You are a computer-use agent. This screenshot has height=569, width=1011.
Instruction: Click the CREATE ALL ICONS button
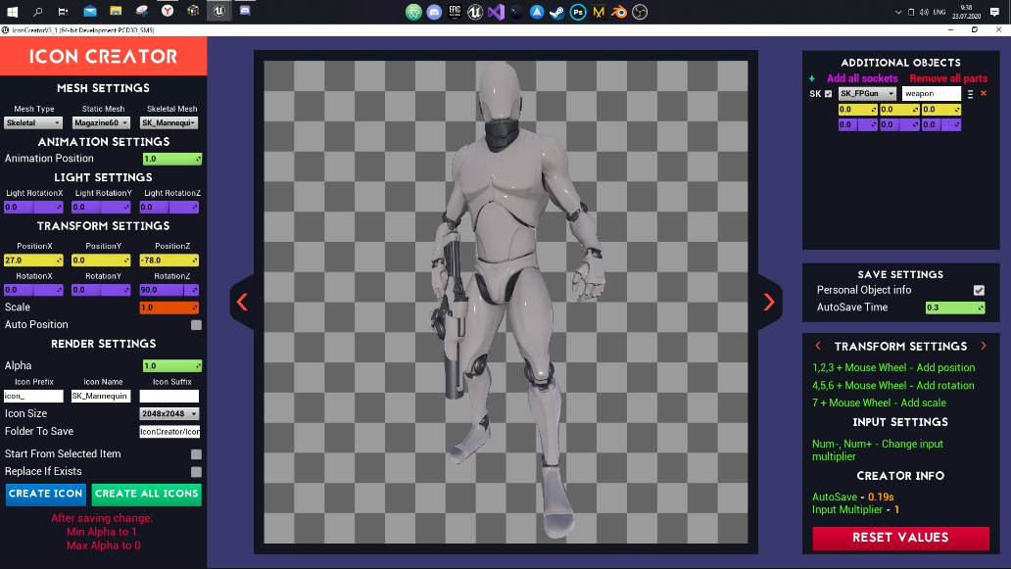146,495
